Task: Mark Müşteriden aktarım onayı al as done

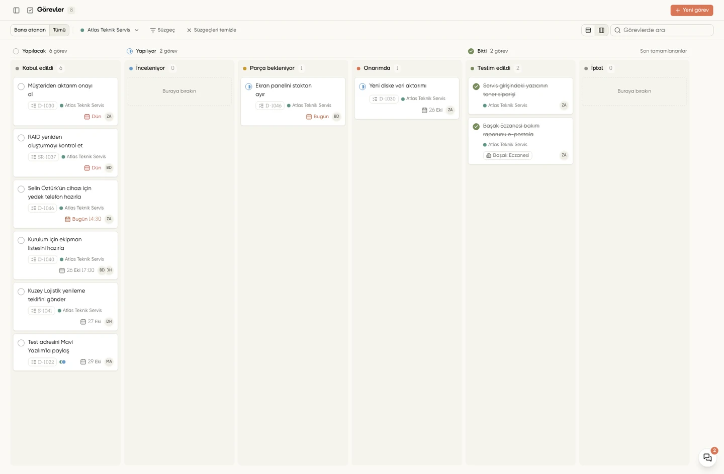Action: point(21,86)
